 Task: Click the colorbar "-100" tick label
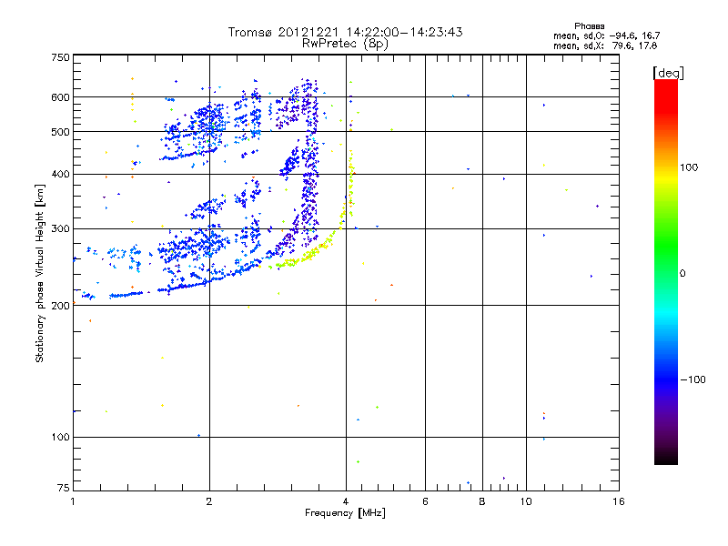pyautogui.click(x=693, y=379)
